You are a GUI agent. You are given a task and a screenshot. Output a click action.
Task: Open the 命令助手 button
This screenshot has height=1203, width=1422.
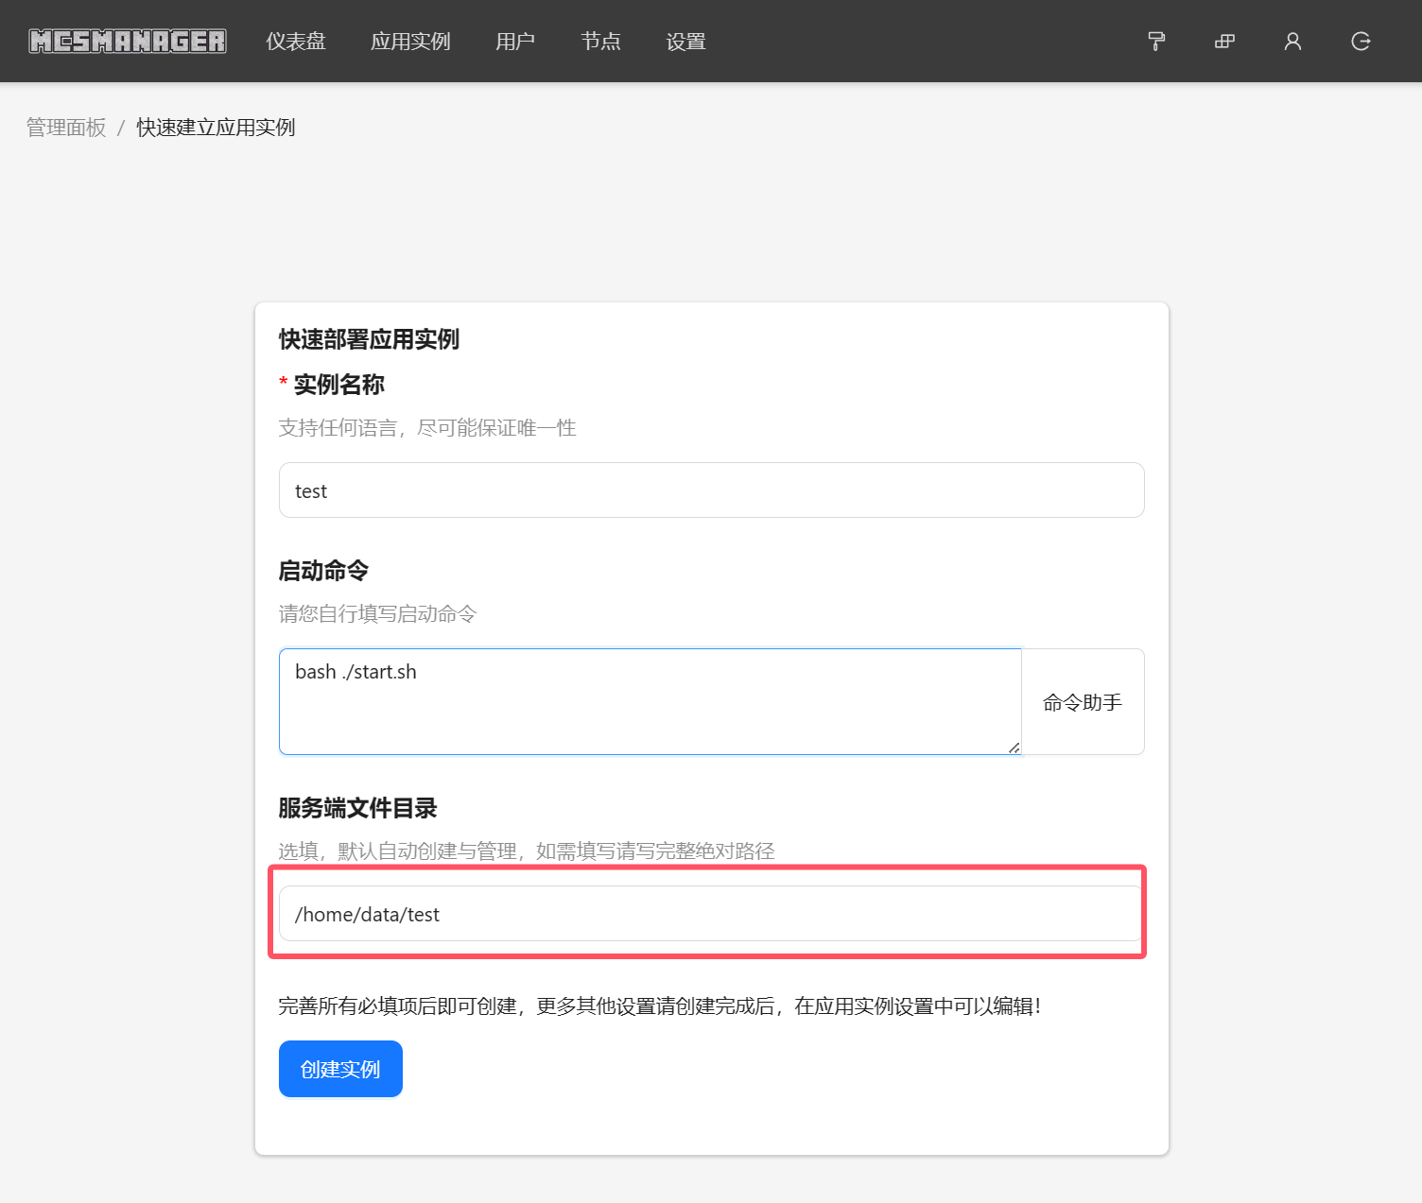pos(1083,702)
